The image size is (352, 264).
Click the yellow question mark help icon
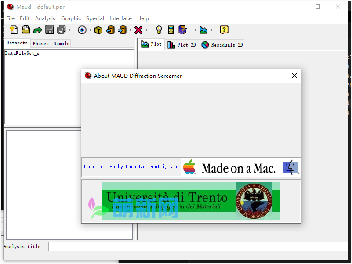(224, 30)
